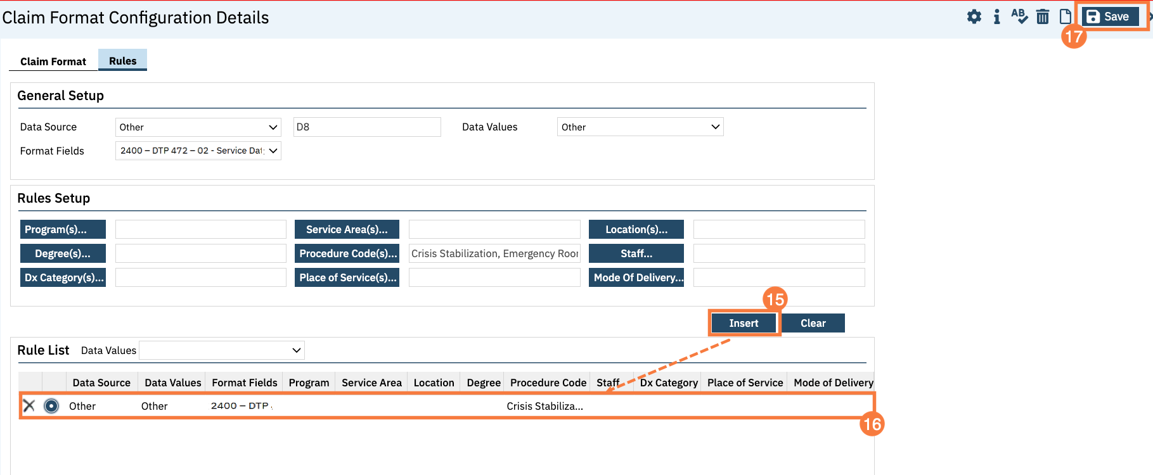
Task: Expand the Format Fields dropdown
Action: click(198, 151)
